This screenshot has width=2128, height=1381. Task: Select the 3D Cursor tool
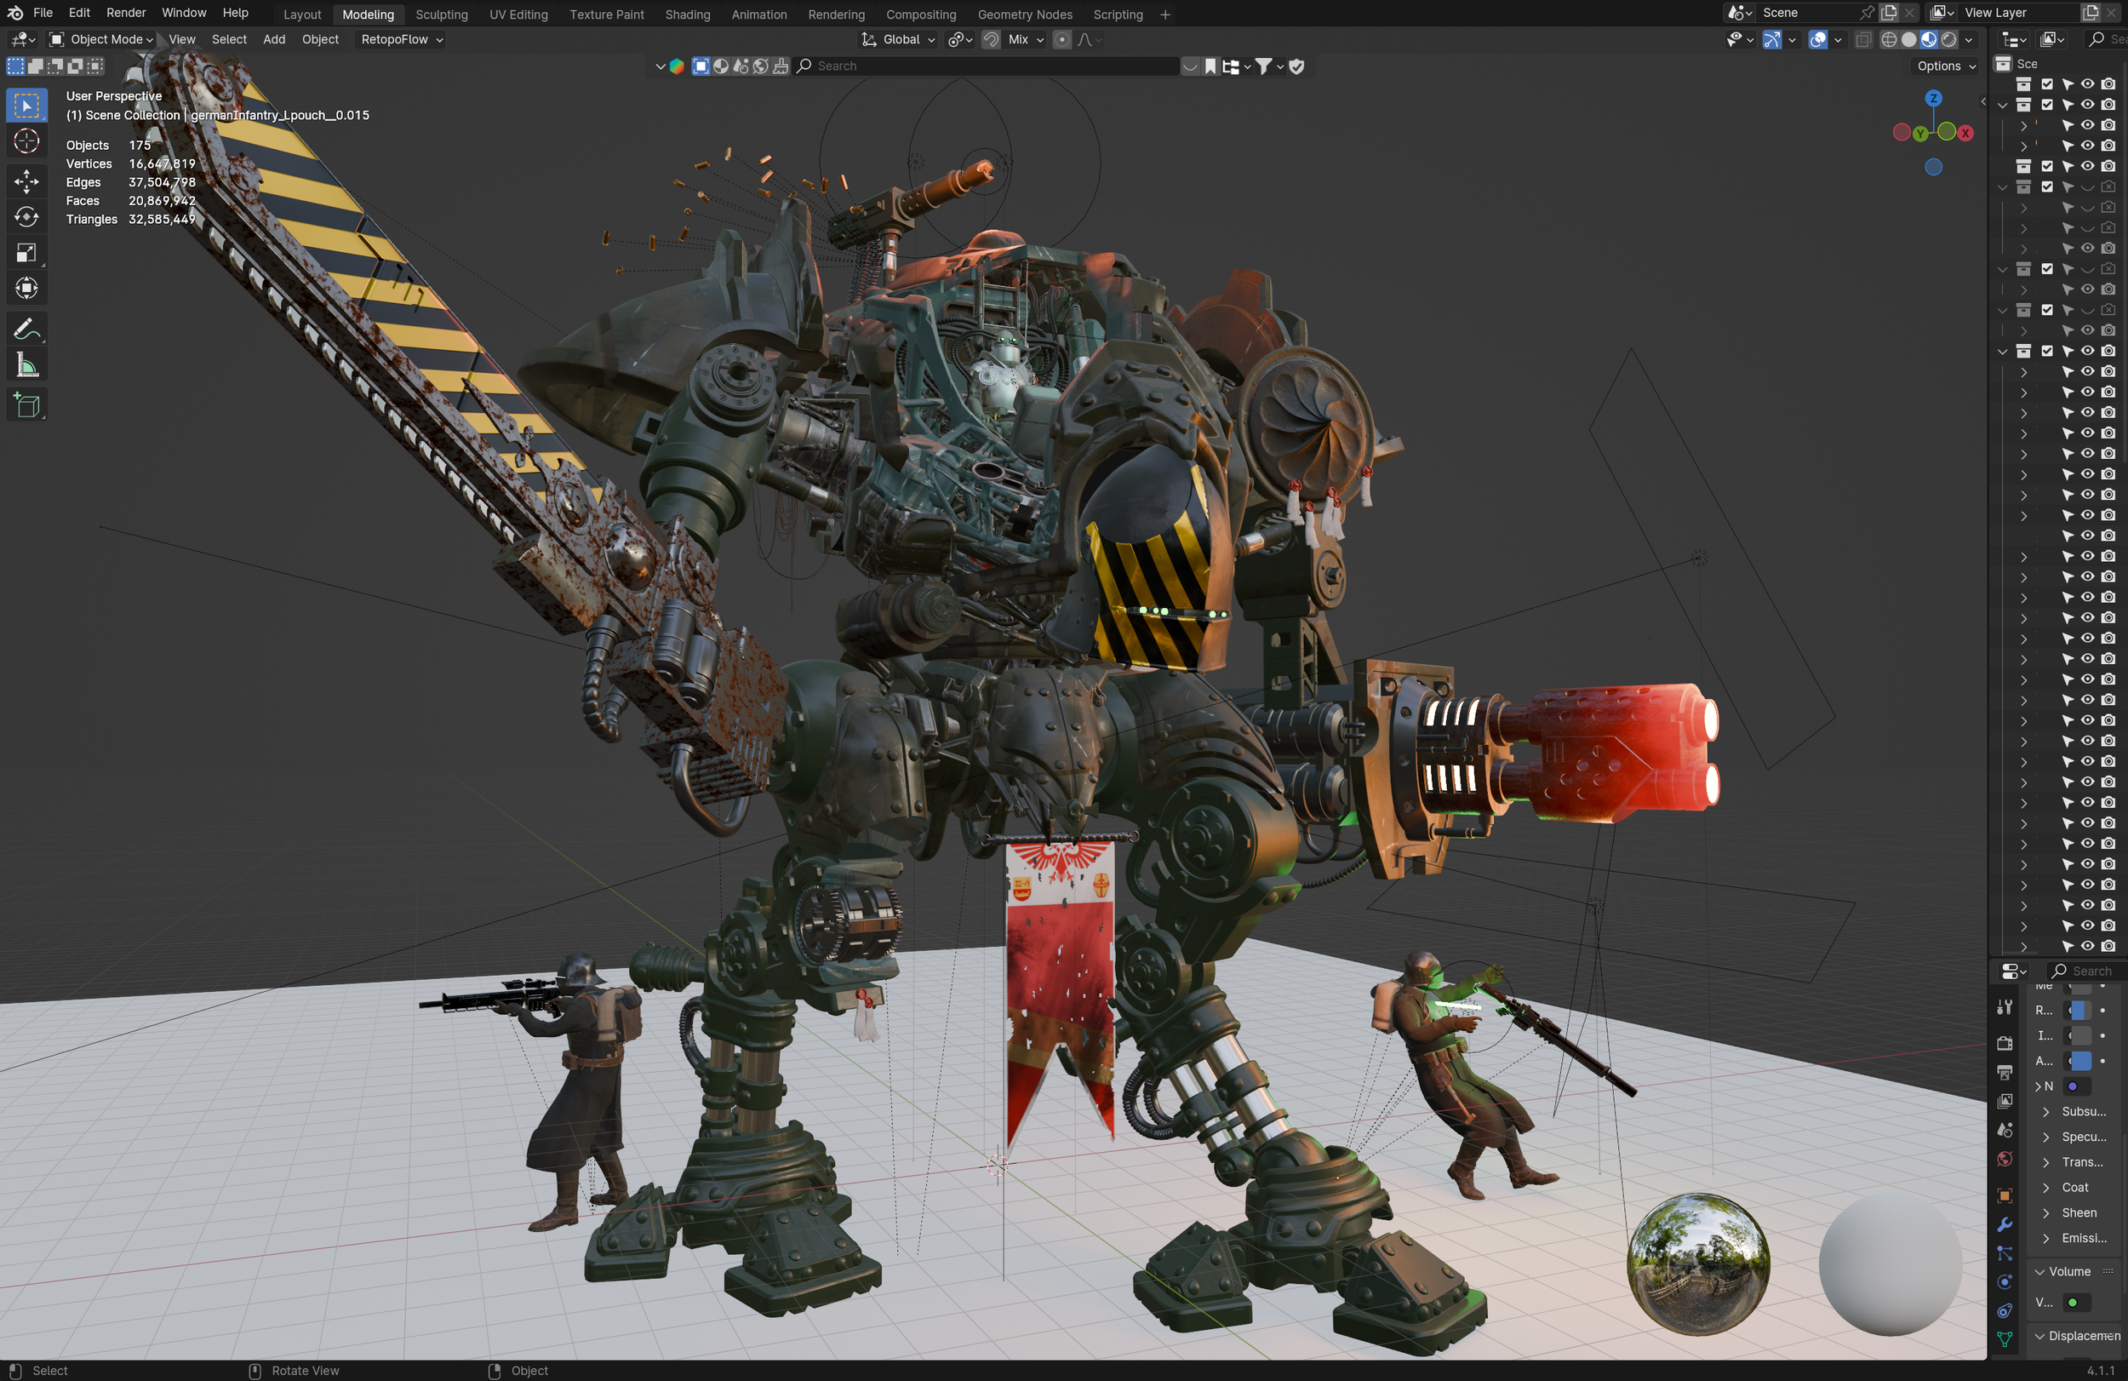pos(27,141)
